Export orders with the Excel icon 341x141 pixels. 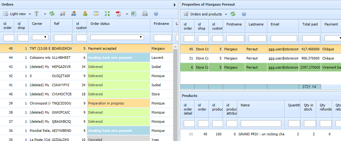[133, 14]
